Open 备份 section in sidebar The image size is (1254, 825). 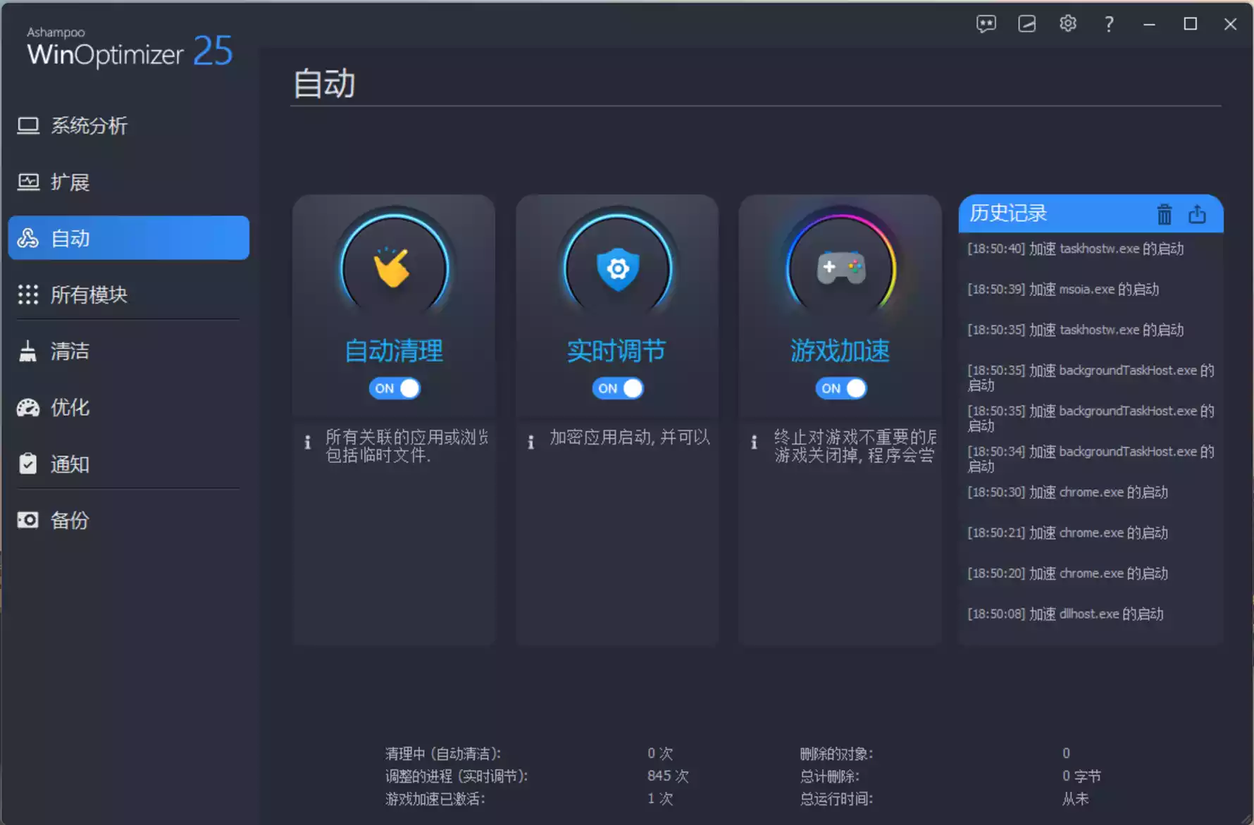pyautogui.click(x=69, y=520)
